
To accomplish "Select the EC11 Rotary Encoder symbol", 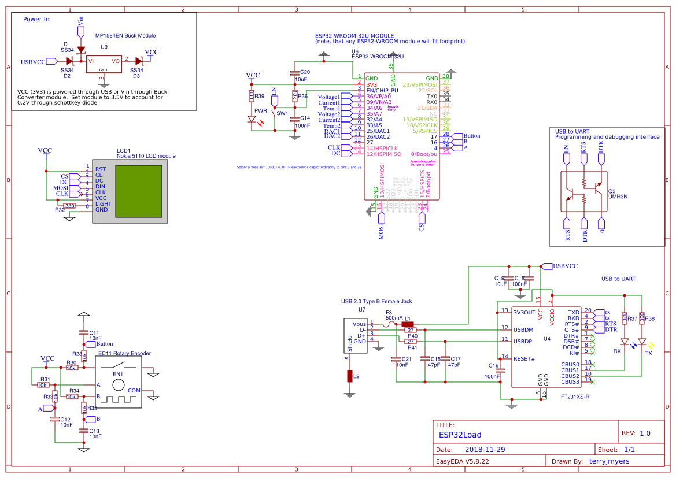I will (118, 382).
